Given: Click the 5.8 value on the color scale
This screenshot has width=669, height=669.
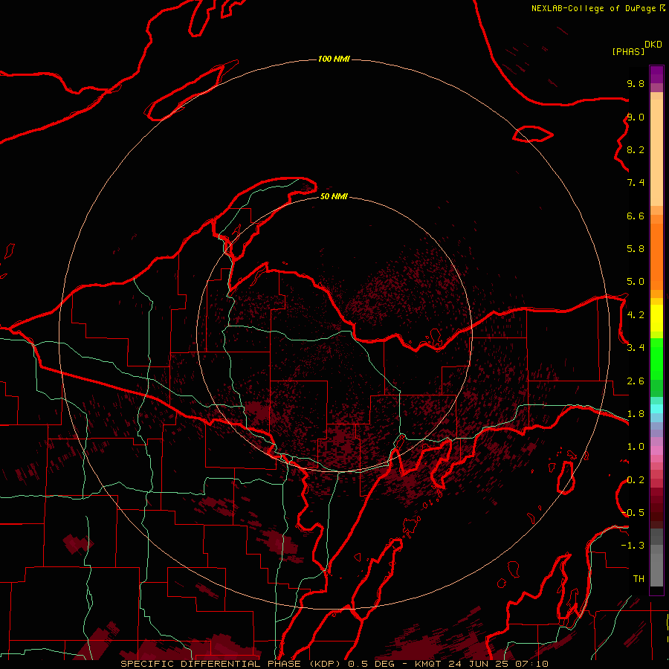Looking at the screenshot, I should coord(636,249).
